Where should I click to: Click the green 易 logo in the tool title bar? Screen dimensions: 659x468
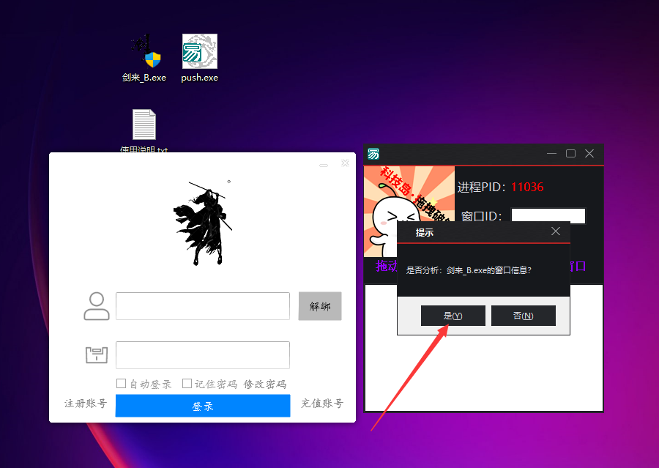pyautogui.click(x=373, y=154)
